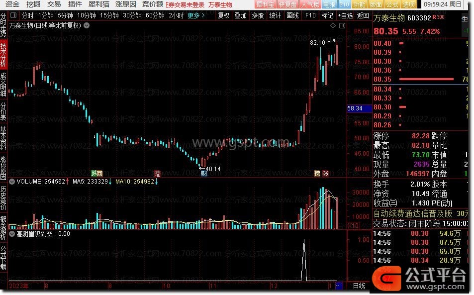The image size is (474, 295).
Task: Toggle the panel layout icon above the chart
Action: click(342, 26)
